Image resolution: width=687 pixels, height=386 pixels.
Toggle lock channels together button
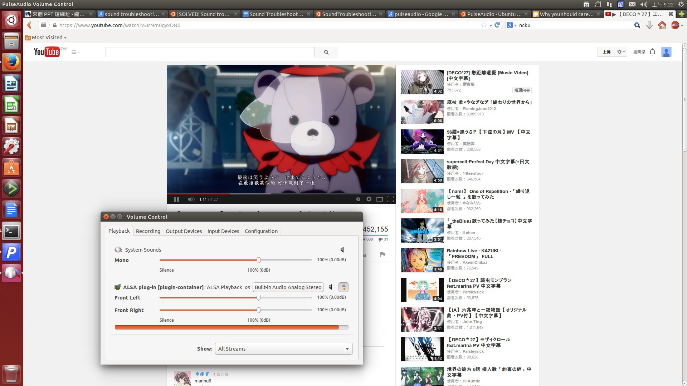point(343,287)
